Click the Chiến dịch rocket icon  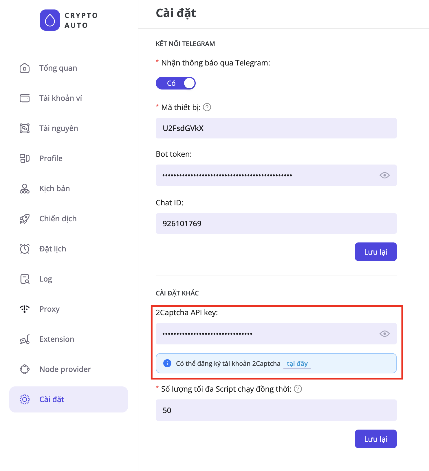[25, 219]
